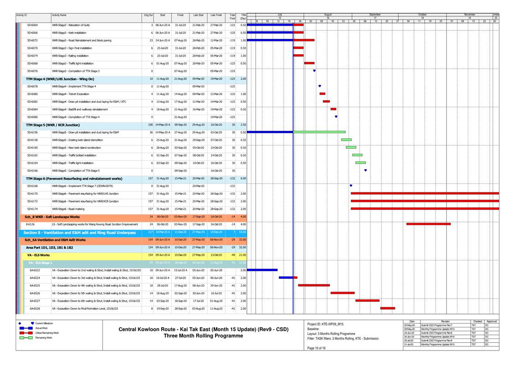Click the green bar for SD-6158 kerb demolition
The height and width of the screenshot is (373, 529).
click(x=346, y=140)
